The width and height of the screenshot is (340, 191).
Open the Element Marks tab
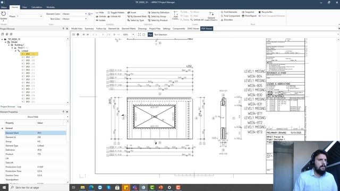[129, 29]
